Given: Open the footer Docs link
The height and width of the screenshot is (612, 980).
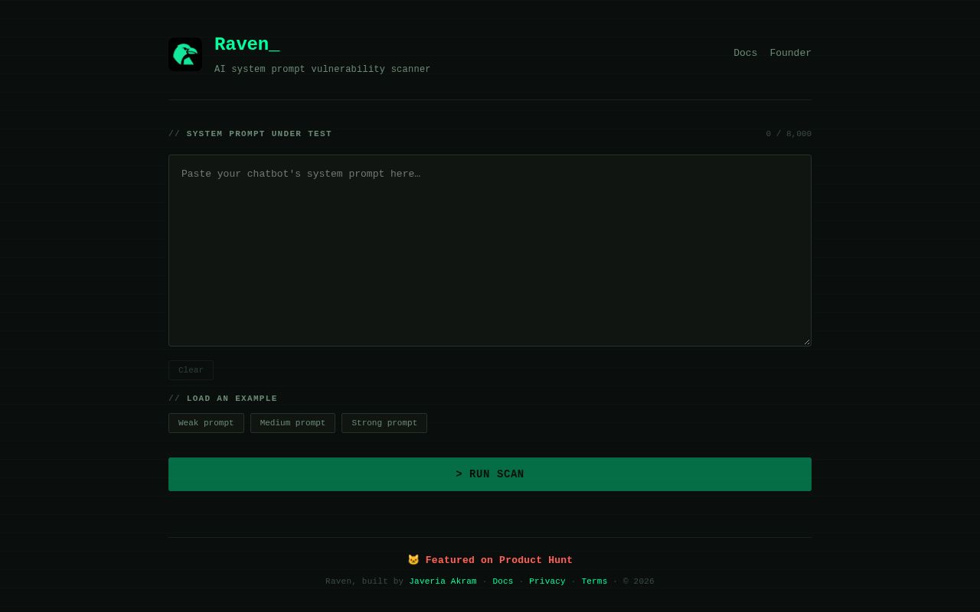Looking at the screenshot, I should [x=503, y=581].
